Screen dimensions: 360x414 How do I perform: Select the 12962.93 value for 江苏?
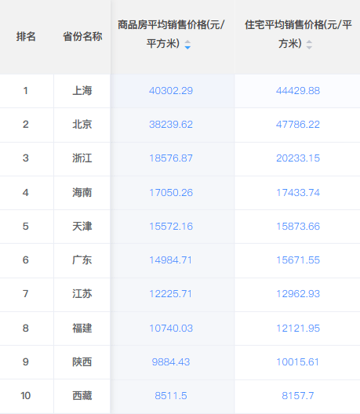click(298, 294)
